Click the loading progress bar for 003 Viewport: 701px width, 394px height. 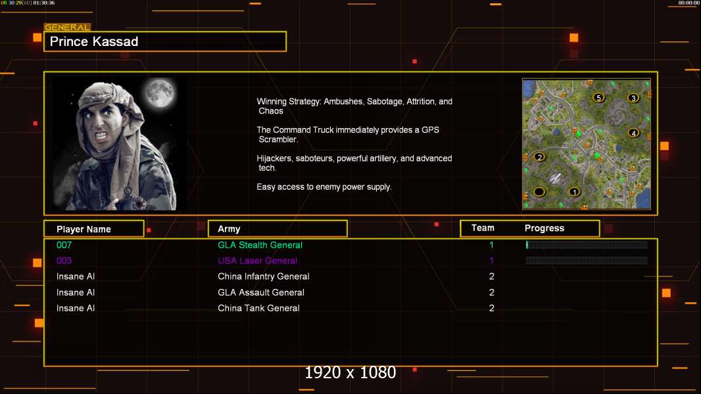[x=587, y=260]
